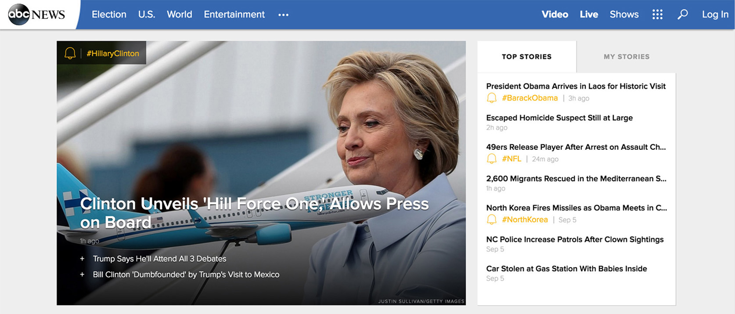This screenshot has height=314, width=735.
Task: Open the search magnifier icon
Action: [x=682, y=14]
